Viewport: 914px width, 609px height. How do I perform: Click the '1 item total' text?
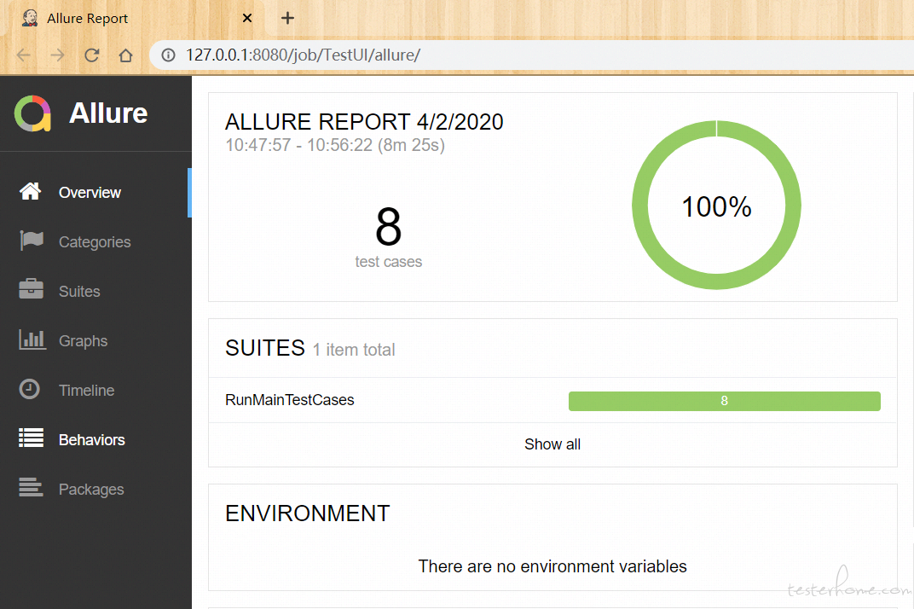[x=354, y=350]
